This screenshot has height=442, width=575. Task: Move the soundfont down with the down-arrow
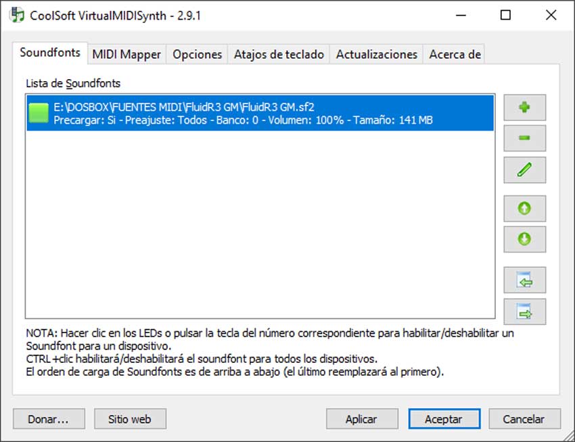click(524, 239)
